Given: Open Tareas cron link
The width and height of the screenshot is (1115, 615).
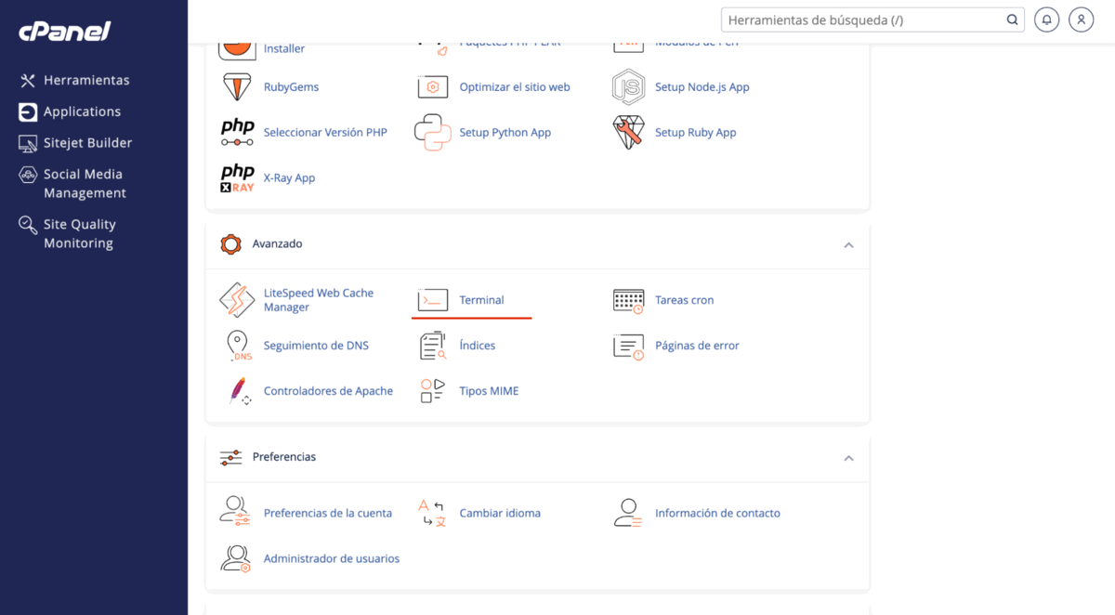Looking at the screenshot, I should coord(684,300).
